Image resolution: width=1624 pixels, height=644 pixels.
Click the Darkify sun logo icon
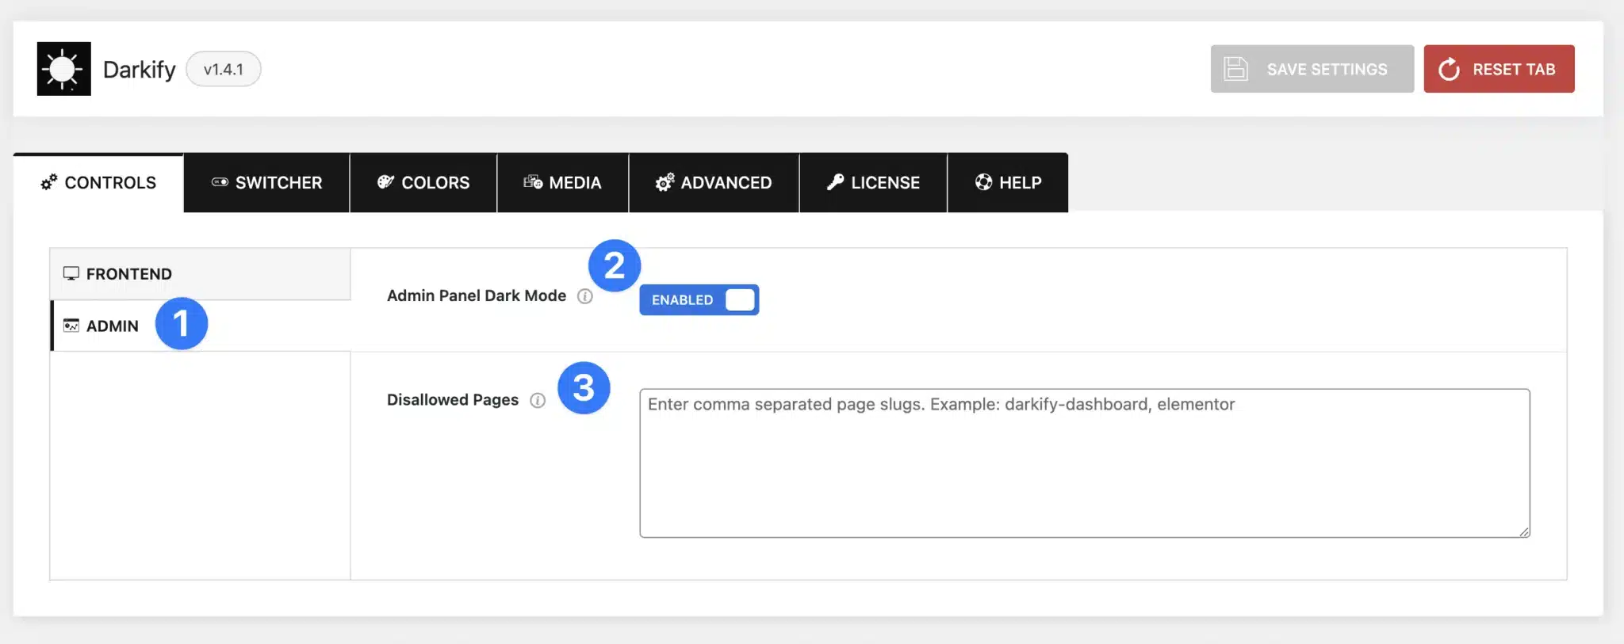click(63, 69)
